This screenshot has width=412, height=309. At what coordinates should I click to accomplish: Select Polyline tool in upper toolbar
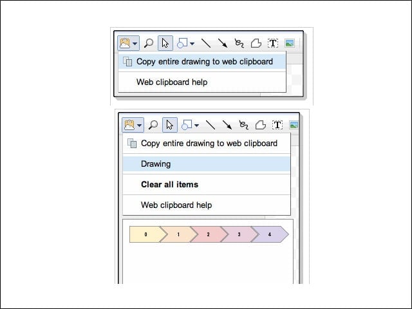(256, 43)
